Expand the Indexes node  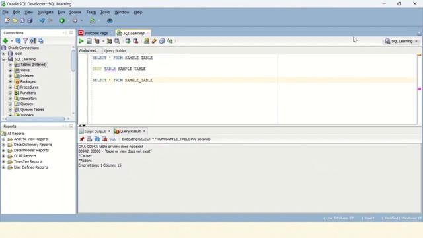[x=11, y=76]
